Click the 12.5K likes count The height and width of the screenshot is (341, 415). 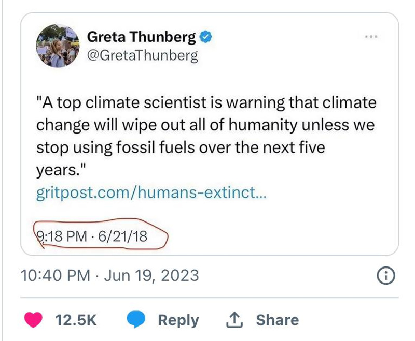point(76,320)
